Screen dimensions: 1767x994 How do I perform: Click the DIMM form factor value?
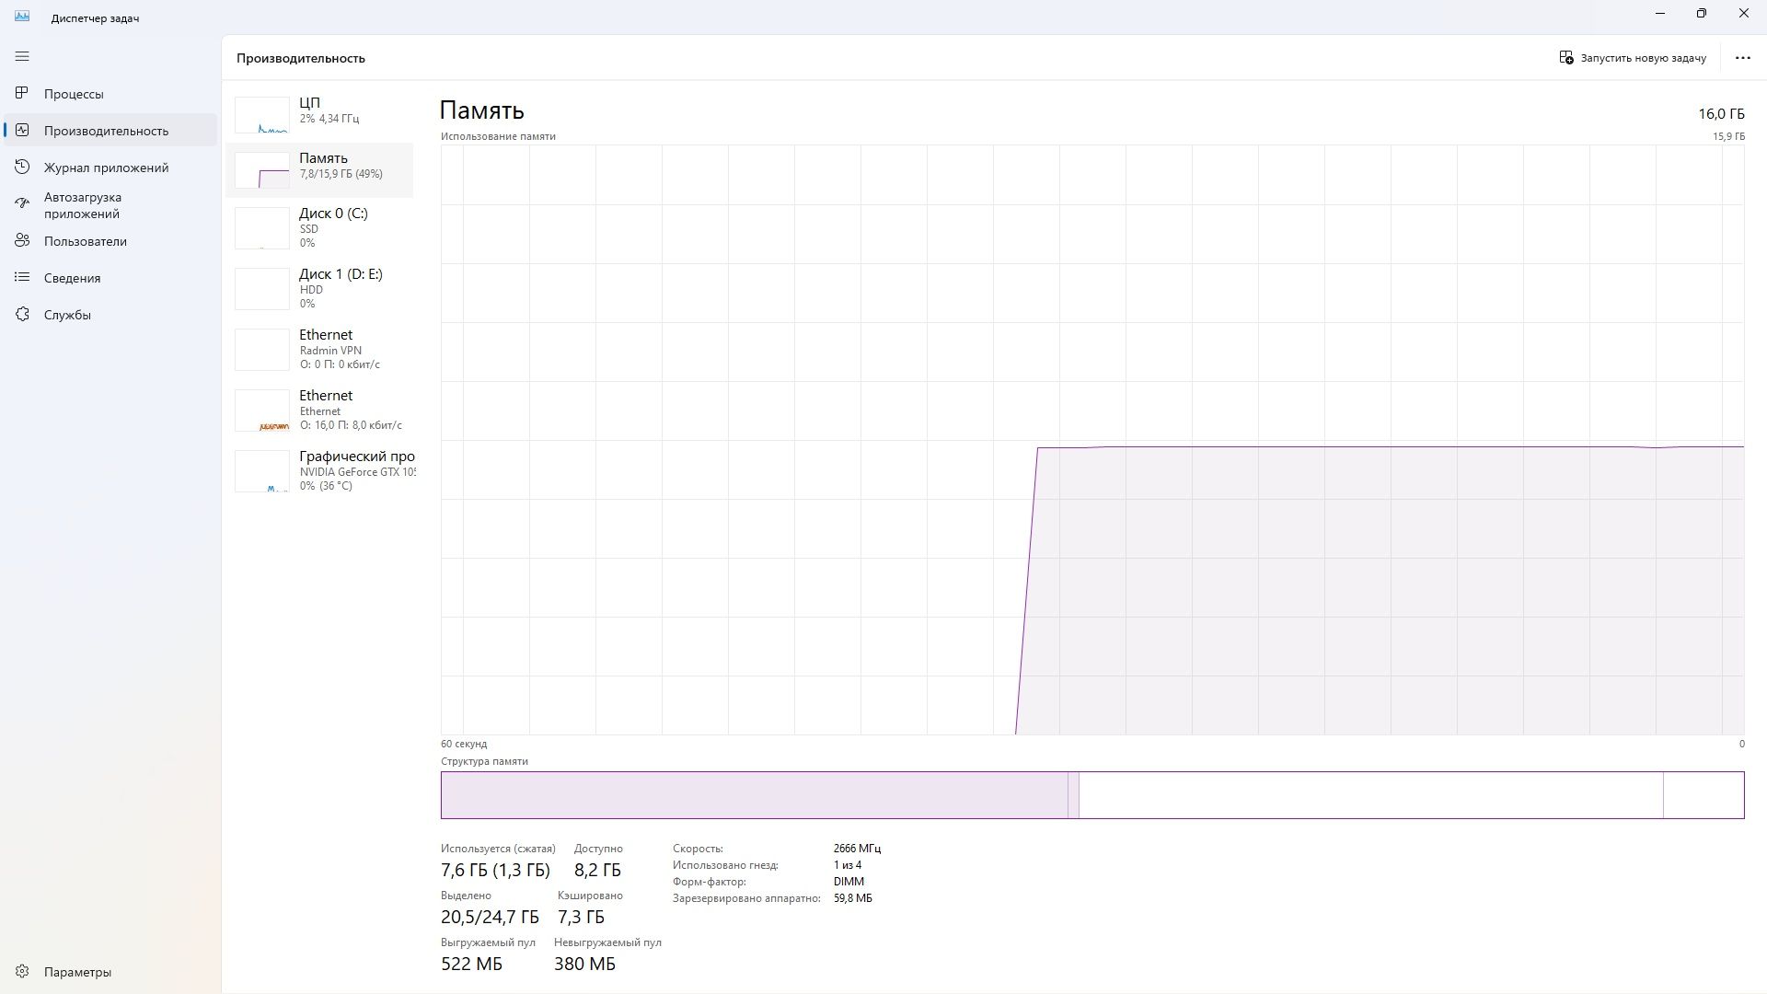(x=849, y=882)
